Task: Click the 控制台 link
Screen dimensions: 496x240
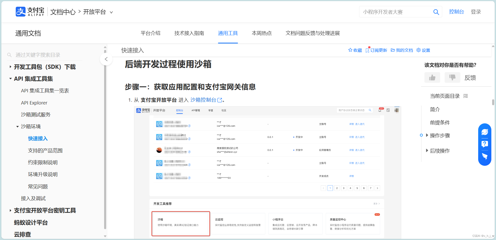Action: click(456, 12)
